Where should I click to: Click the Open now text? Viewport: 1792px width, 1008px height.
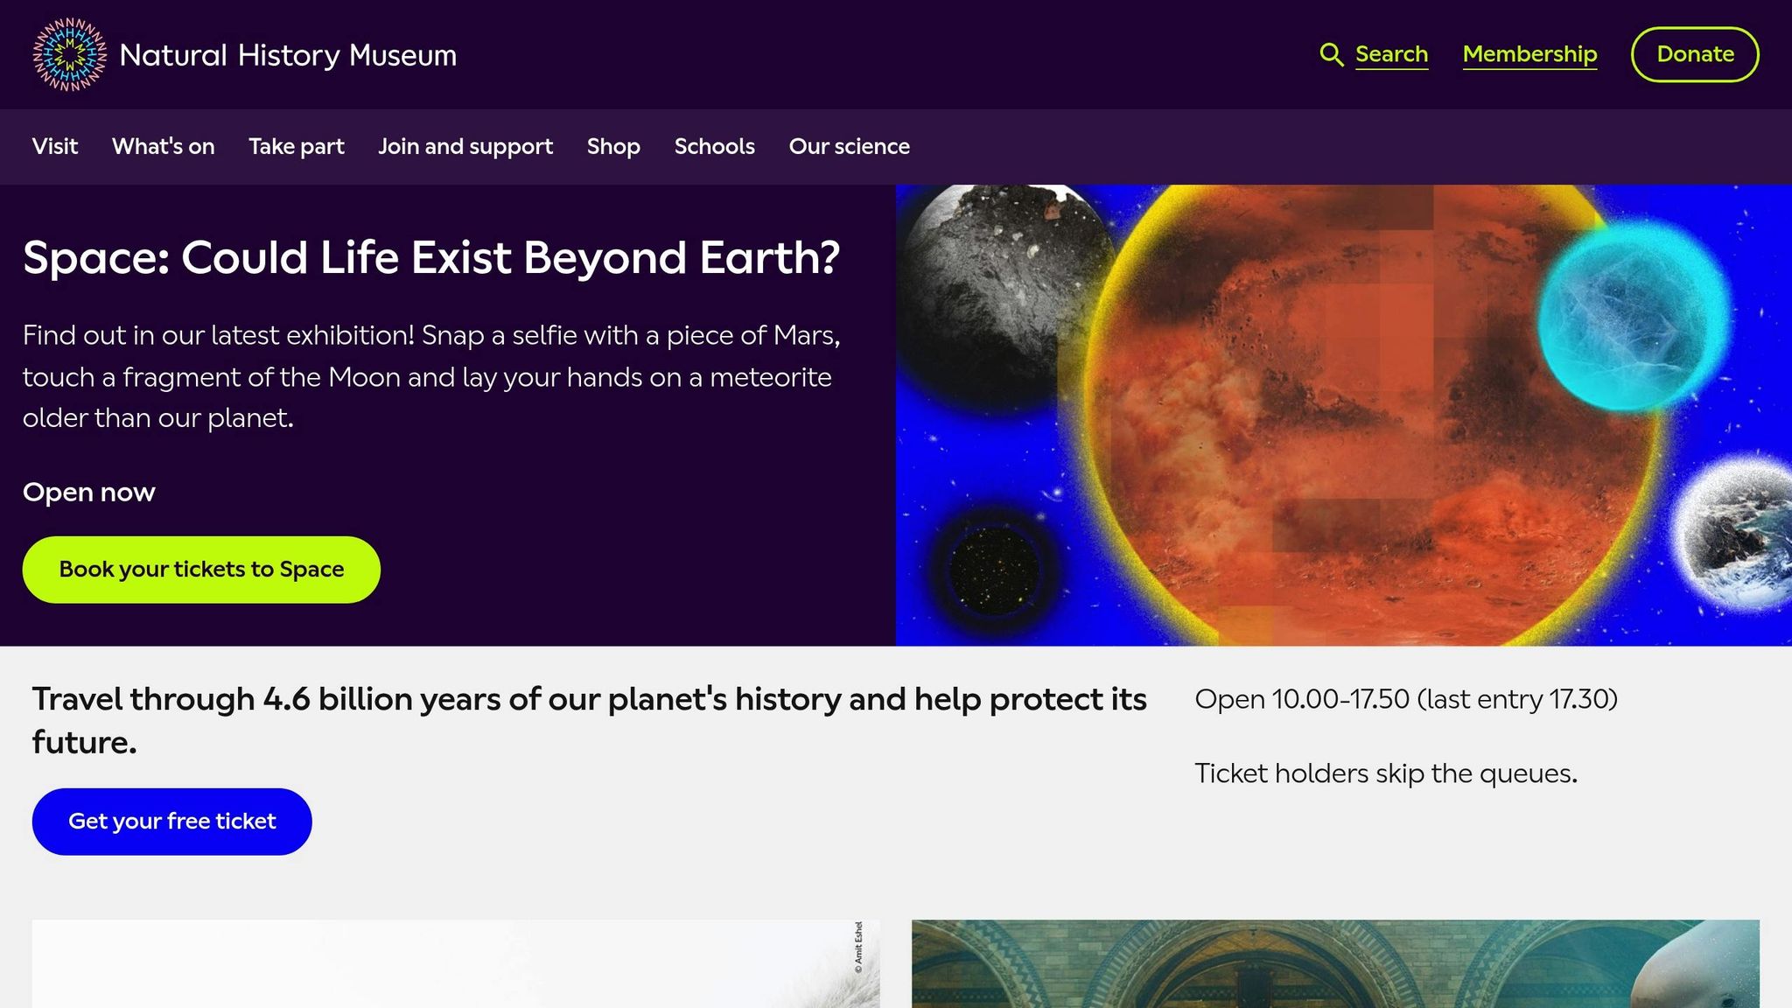tap(88, 492)
